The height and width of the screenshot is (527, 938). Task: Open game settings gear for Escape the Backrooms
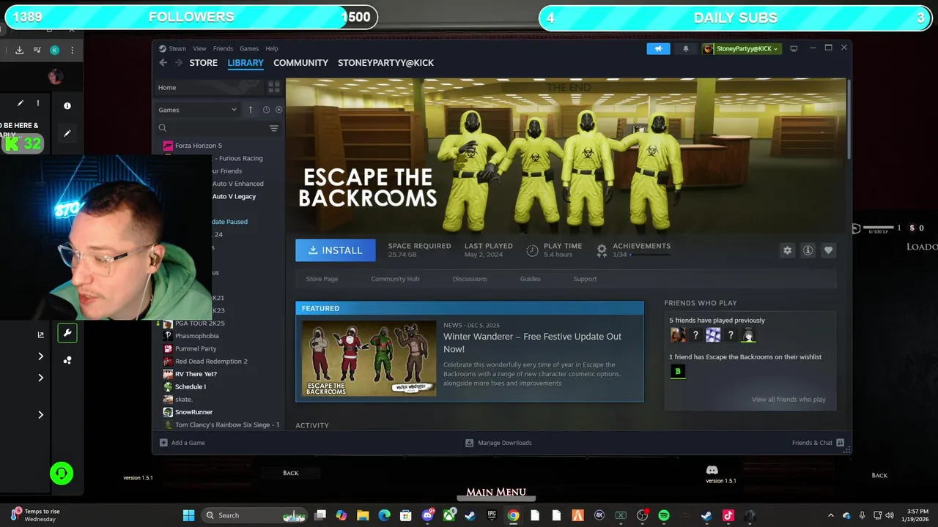[787, 250]
